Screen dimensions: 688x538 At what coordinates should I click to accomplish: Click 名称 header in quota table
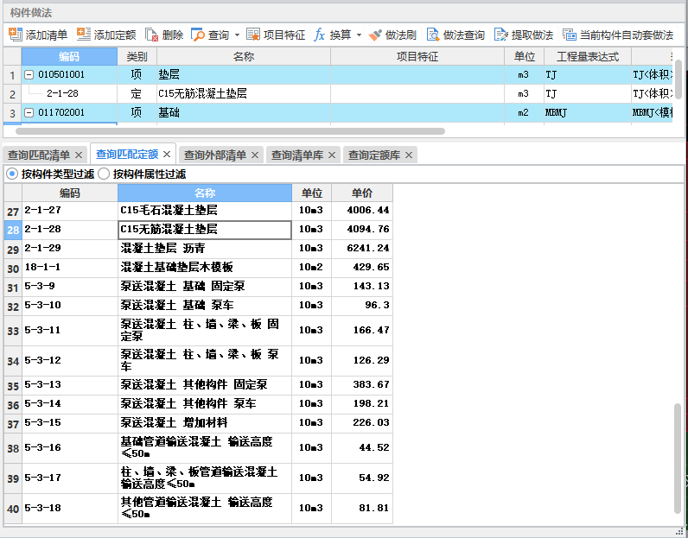pos(205,193)
